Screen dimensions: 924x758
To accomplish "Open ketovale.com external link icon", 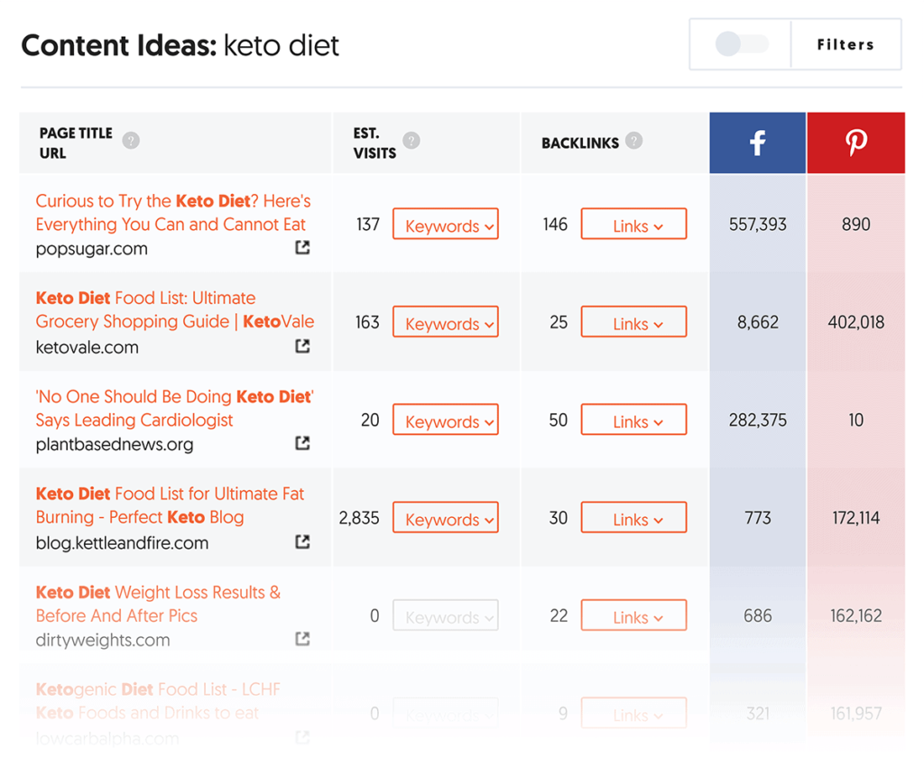I will [302, 346].
